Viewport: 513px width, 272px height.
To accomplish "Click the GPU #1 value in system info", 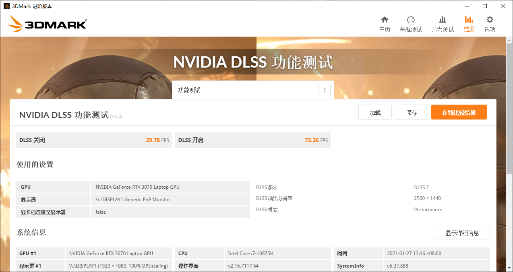I will [x=111, y=253].
